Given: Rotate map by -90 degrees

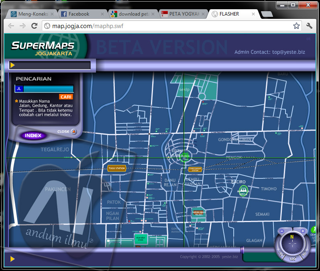Looking at the screenshot, I should coord(280,254).
